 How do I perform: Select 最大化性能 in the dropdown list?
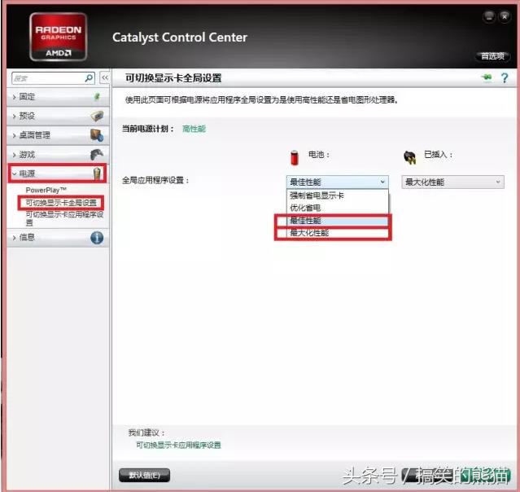coord(337,233)
